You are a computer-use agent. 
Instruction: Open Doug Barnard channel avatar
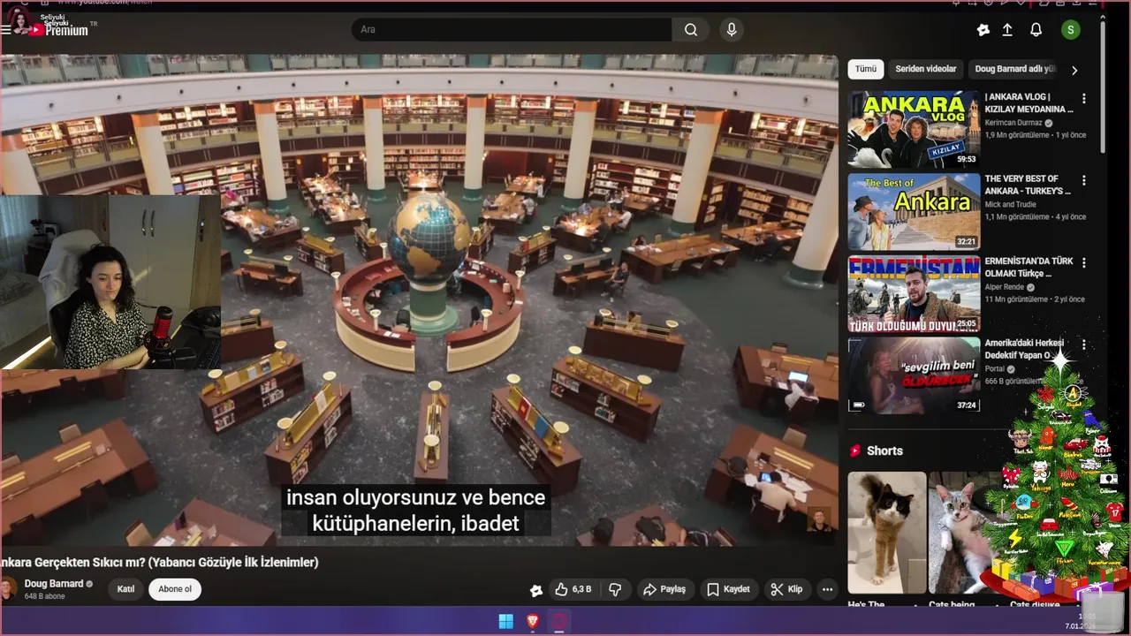8,589
